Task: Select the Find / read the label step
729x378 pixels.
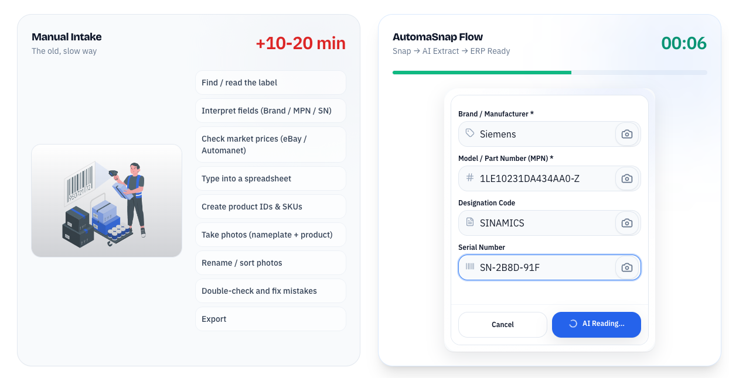Action: [x=270, y=82]
